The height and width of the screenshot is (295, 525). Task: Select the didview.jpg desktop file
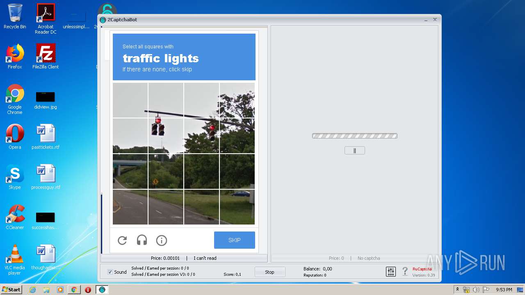46,100
